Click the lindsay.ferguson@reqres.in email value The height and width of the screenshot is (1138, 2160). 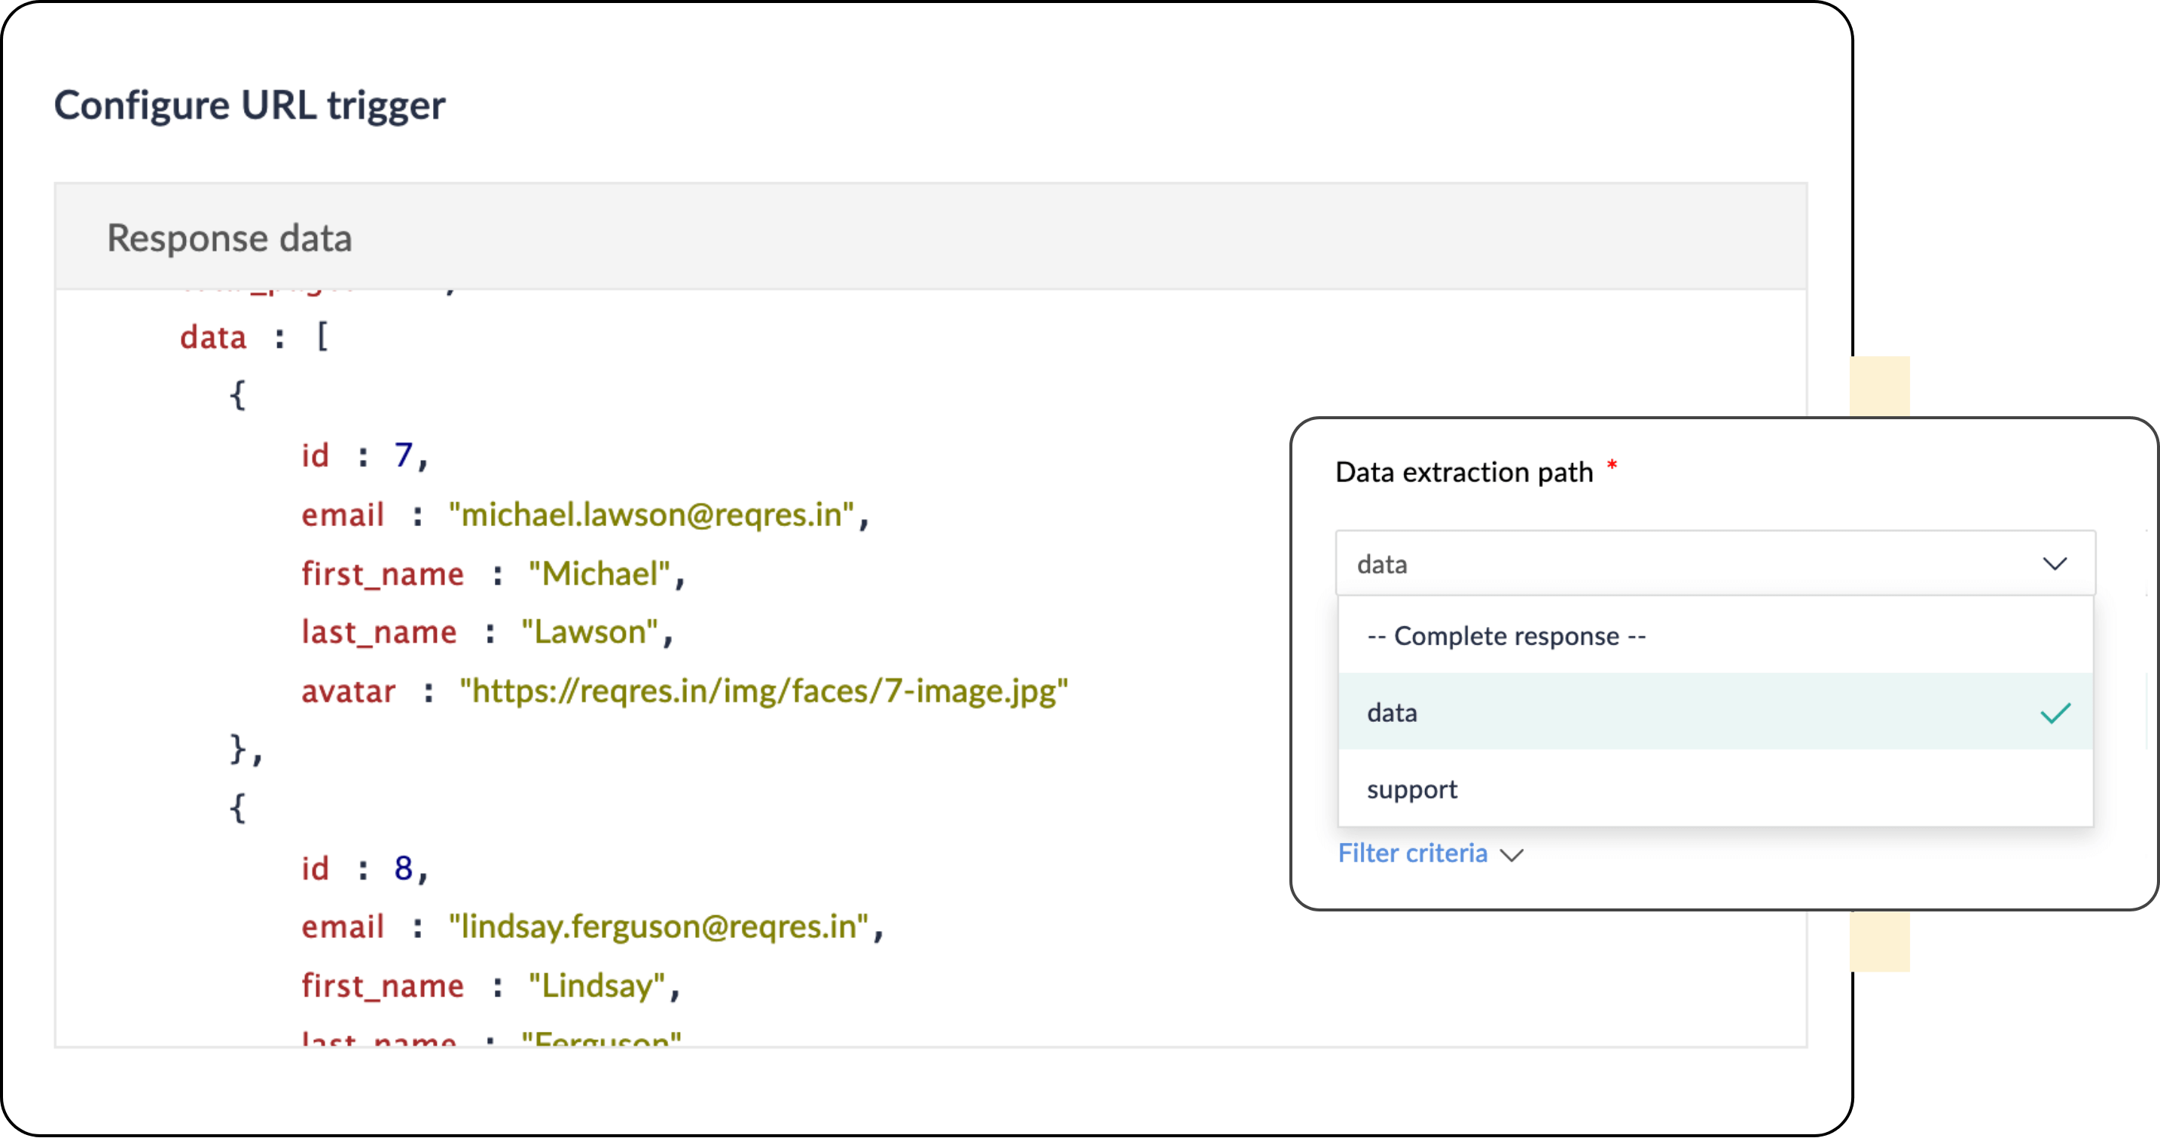tap(657, 927)
